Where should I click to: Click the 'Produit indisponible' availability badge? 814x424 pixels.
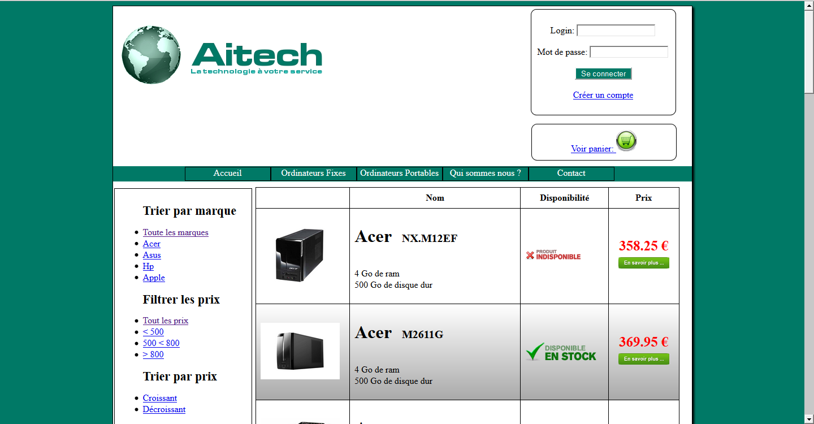[553, 256]
